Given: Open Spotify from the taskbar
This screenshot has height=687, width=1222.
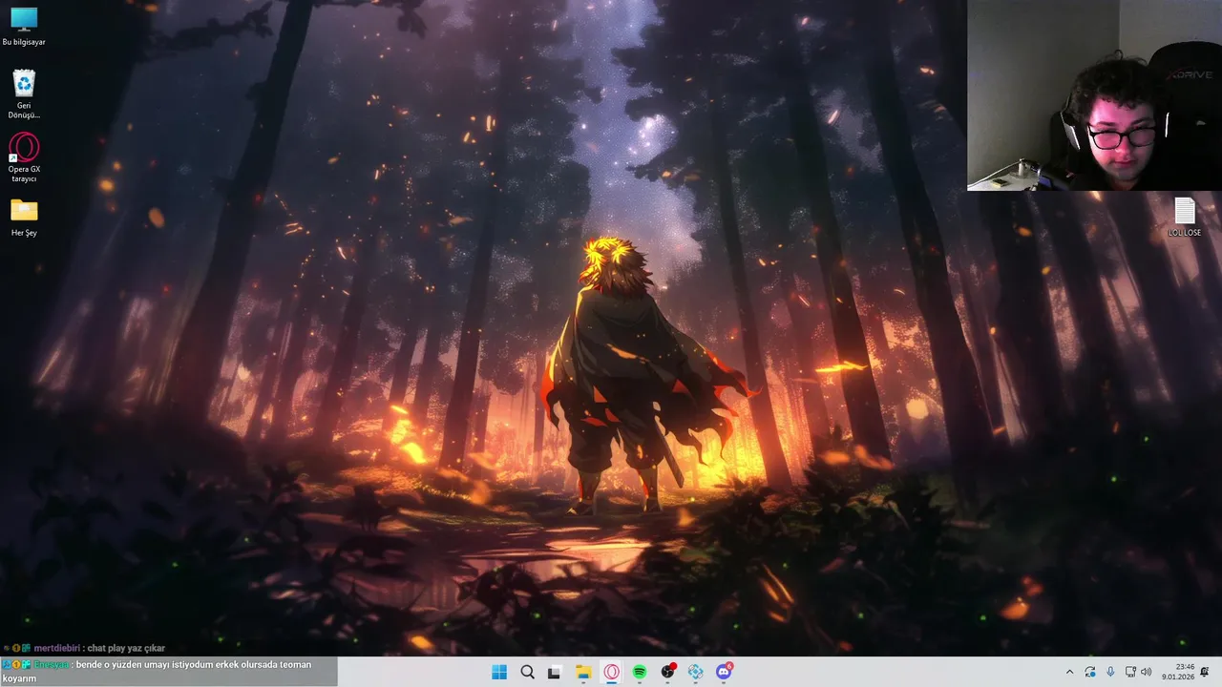Looking at the screenshot, I should (x=640, y=672).
